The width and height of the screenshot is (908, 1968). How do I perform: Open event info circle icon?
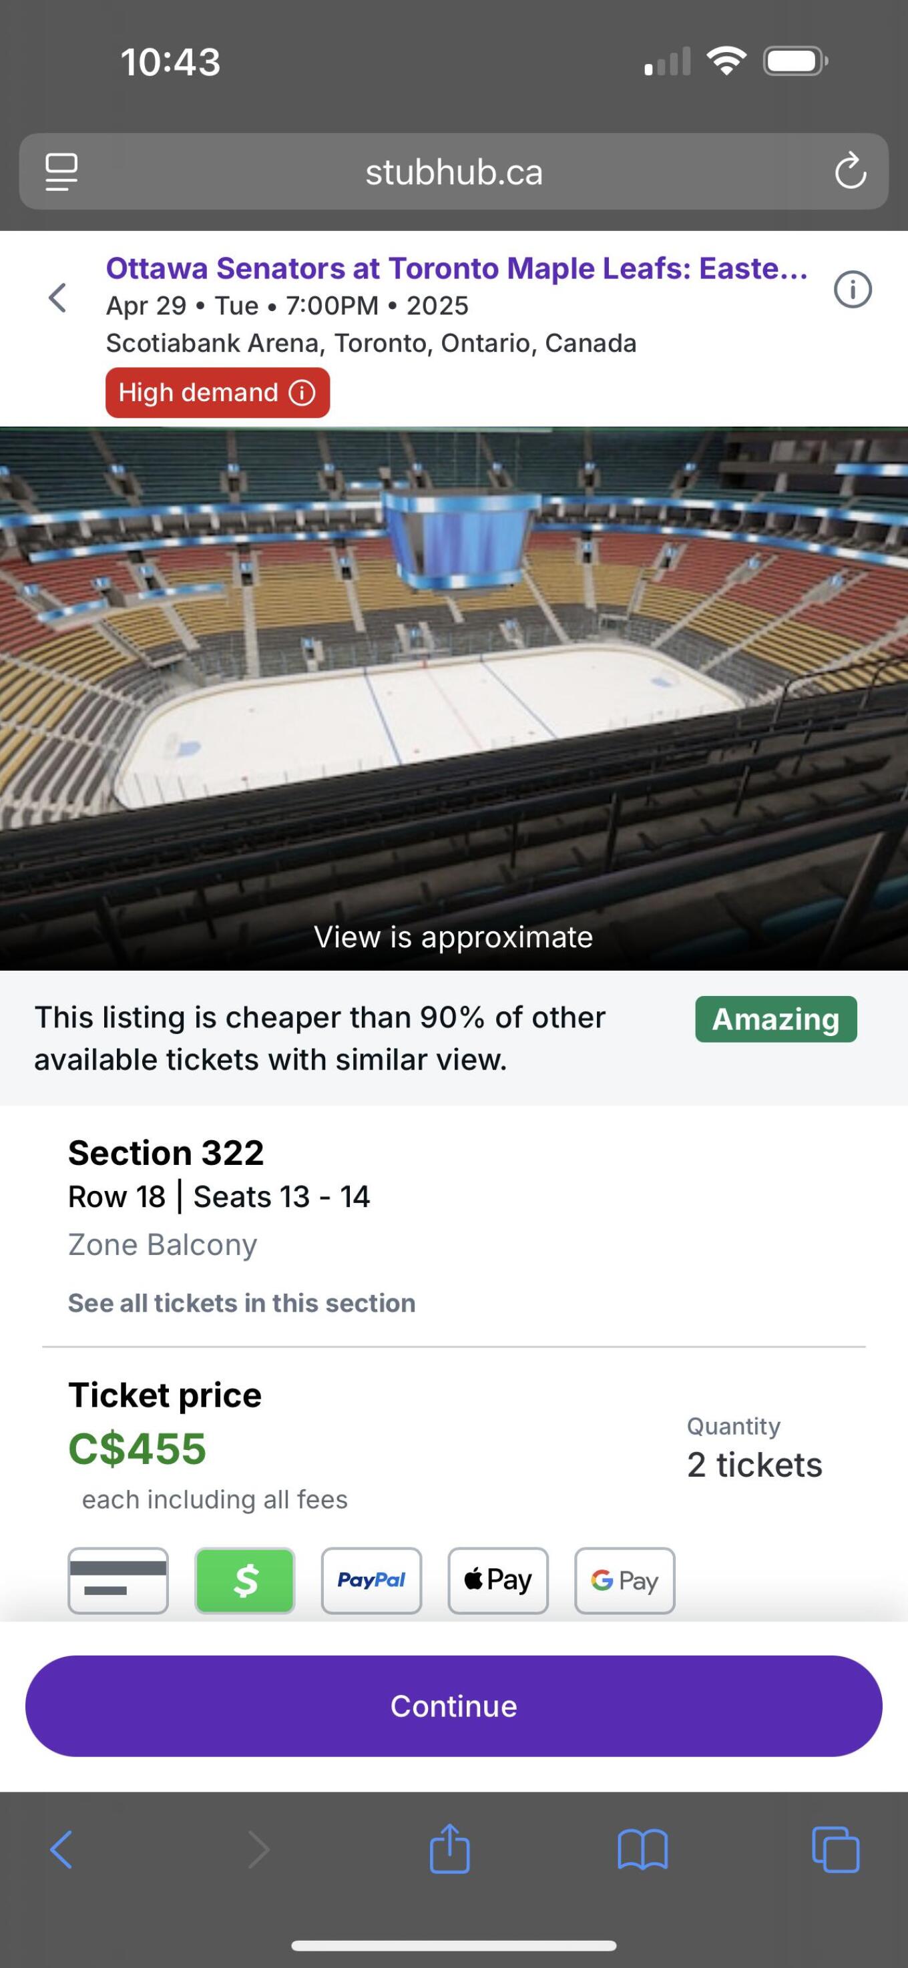[x=852, y=290]
